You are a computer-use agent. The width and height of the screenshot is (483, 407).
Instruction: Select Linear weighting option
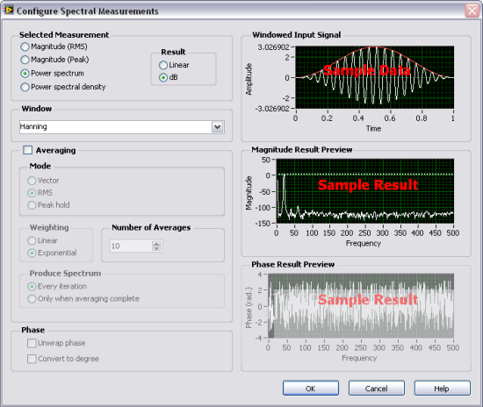(42, 240)
